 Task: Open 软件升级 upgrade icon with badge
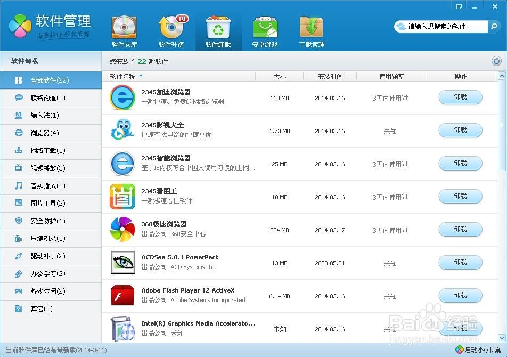[x=171, y=31]
